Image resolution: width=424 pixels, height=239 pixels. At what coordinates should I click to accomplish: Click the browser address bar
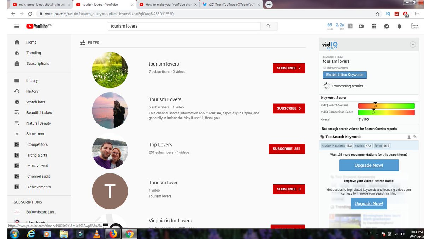205,14
